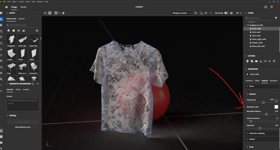Open the Window menu
The height and width of the screenshot is (150, 280).
[x=40, y=2]
